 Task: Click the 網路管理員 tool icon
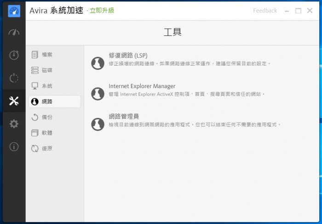click(98, 124)
